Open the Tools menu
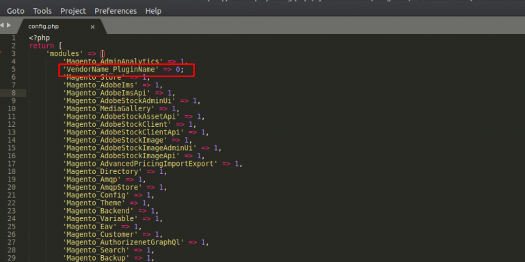This screenshot has width=525, height=262. [42, 11]
